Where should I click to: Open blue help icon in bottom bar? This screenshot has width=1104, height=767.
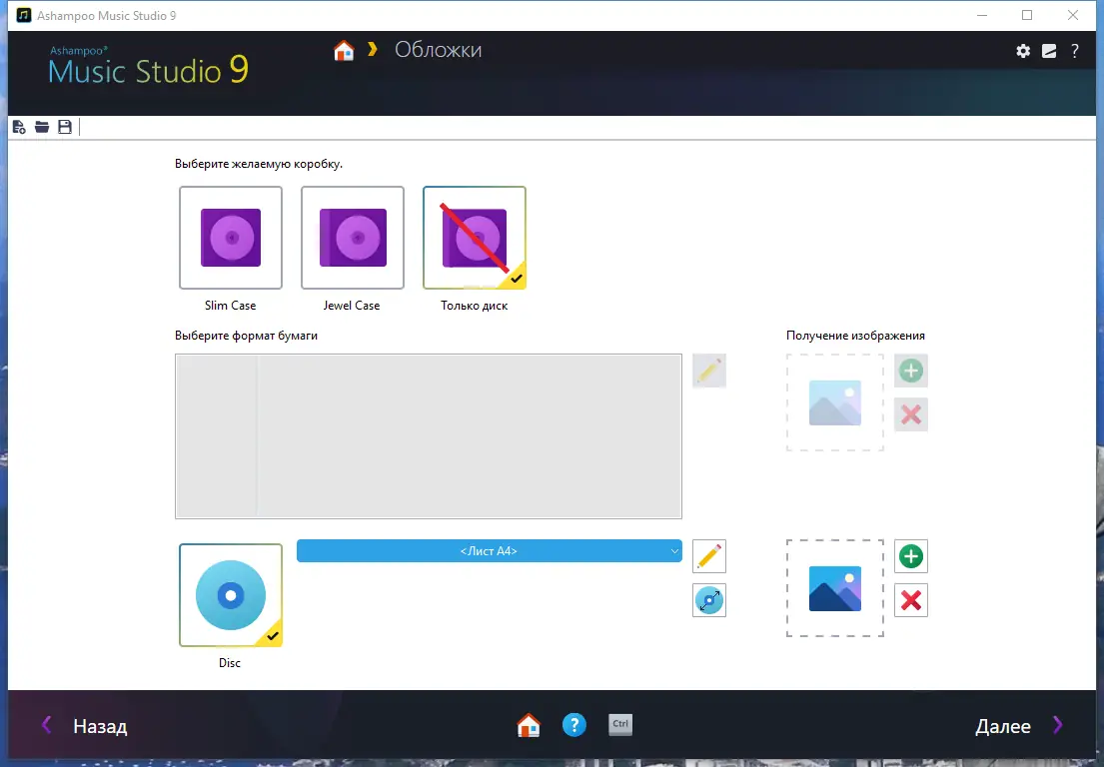[x=574, y=725]
